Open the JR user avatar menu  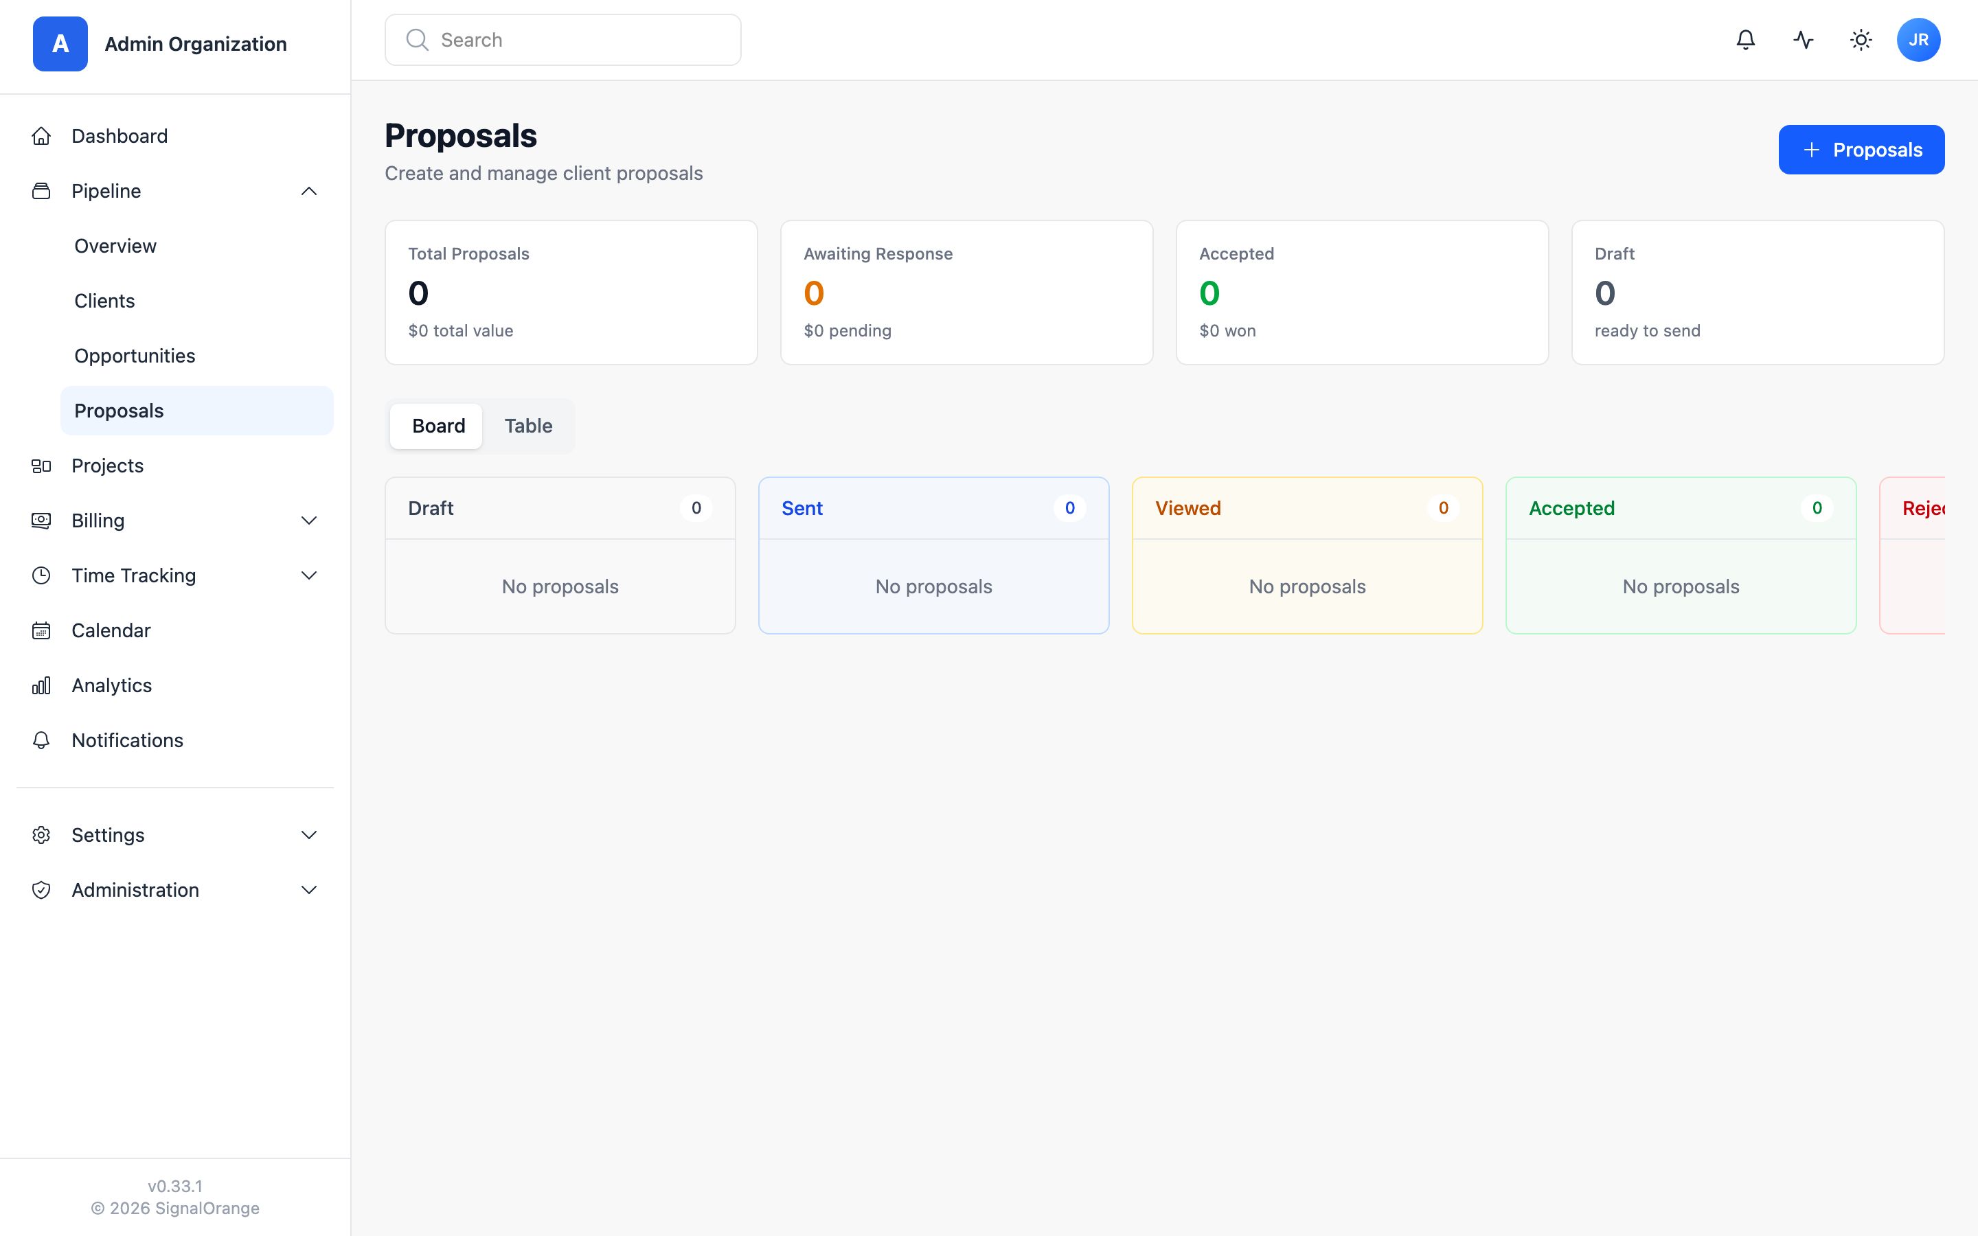tap(1918, 40)
